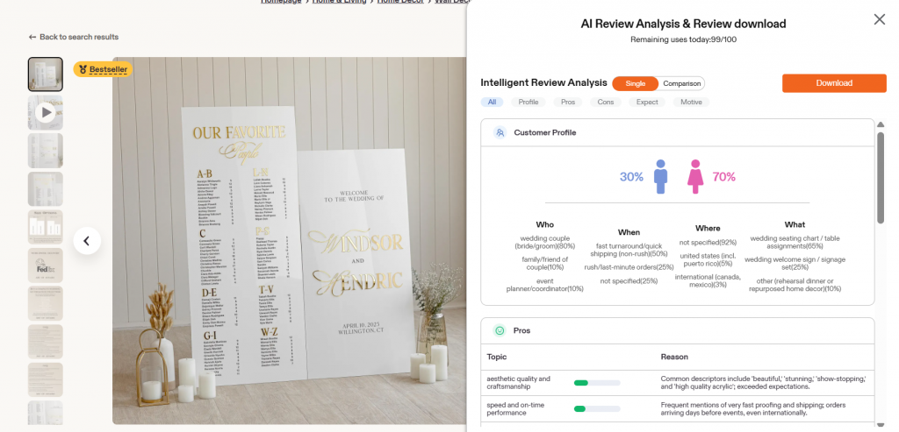Click the 'Reason' column header
Screen dimensions: 899x432
[x=674, y=357]
